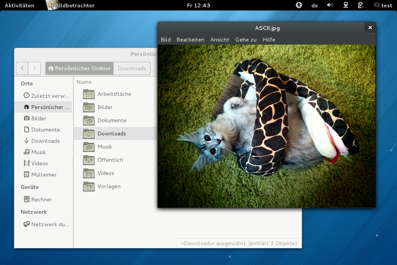The width and height of the screenshot is (397, 265).
Task: Open the Musik folder icon in file list
Action: 89,147
